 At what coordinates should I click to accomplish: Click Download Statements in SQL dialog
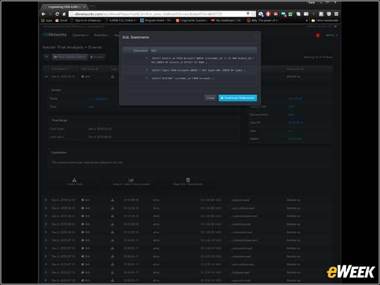click(237, 98)
